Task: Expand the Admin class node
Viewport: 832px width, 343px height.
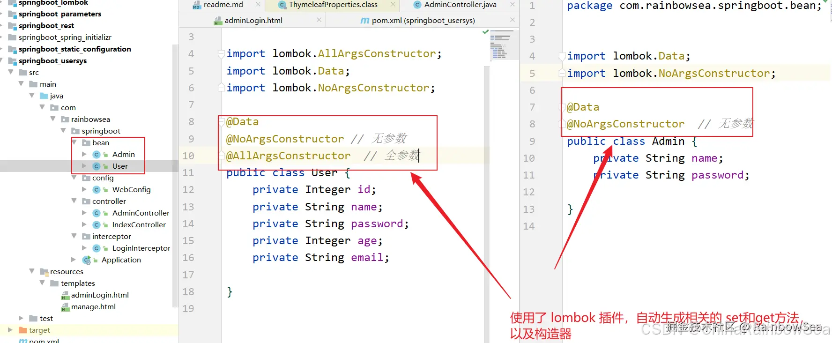Action: point(84,154)
